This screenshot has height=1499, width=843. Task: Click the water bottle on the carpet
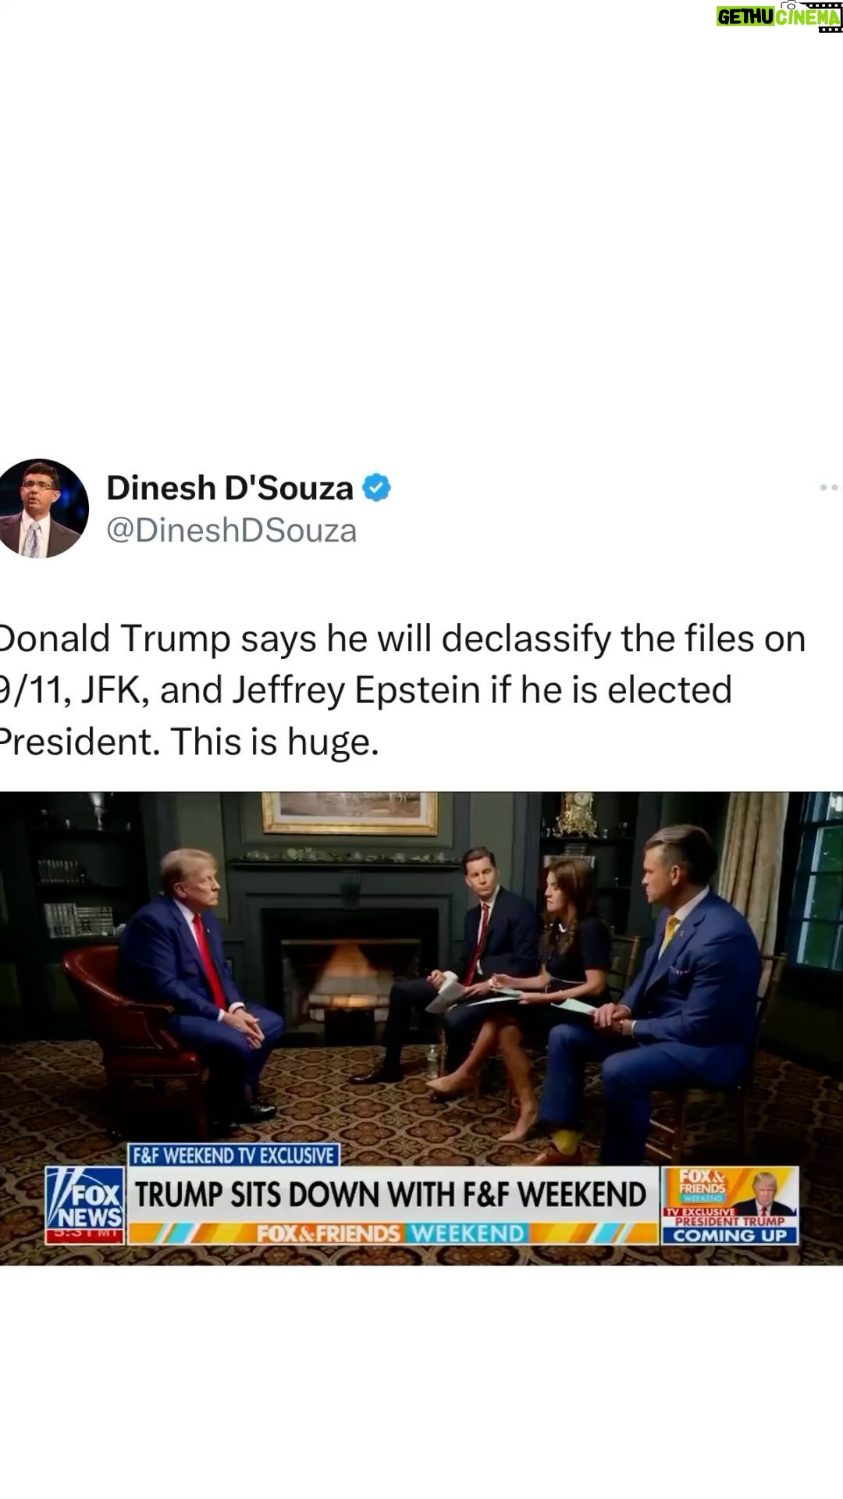click(432, 1063)
